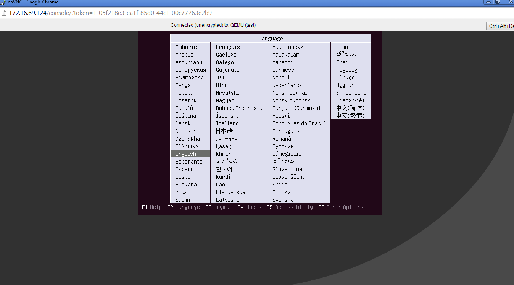This screenshot has width=514, height=285.
Task: Choose Latviski language
Action: pos(227,200)
